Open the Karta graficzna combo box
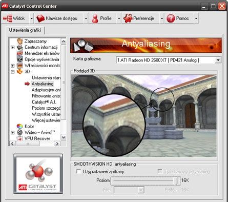The width and height of the screenshot is (228, 202). coord(169,60)
